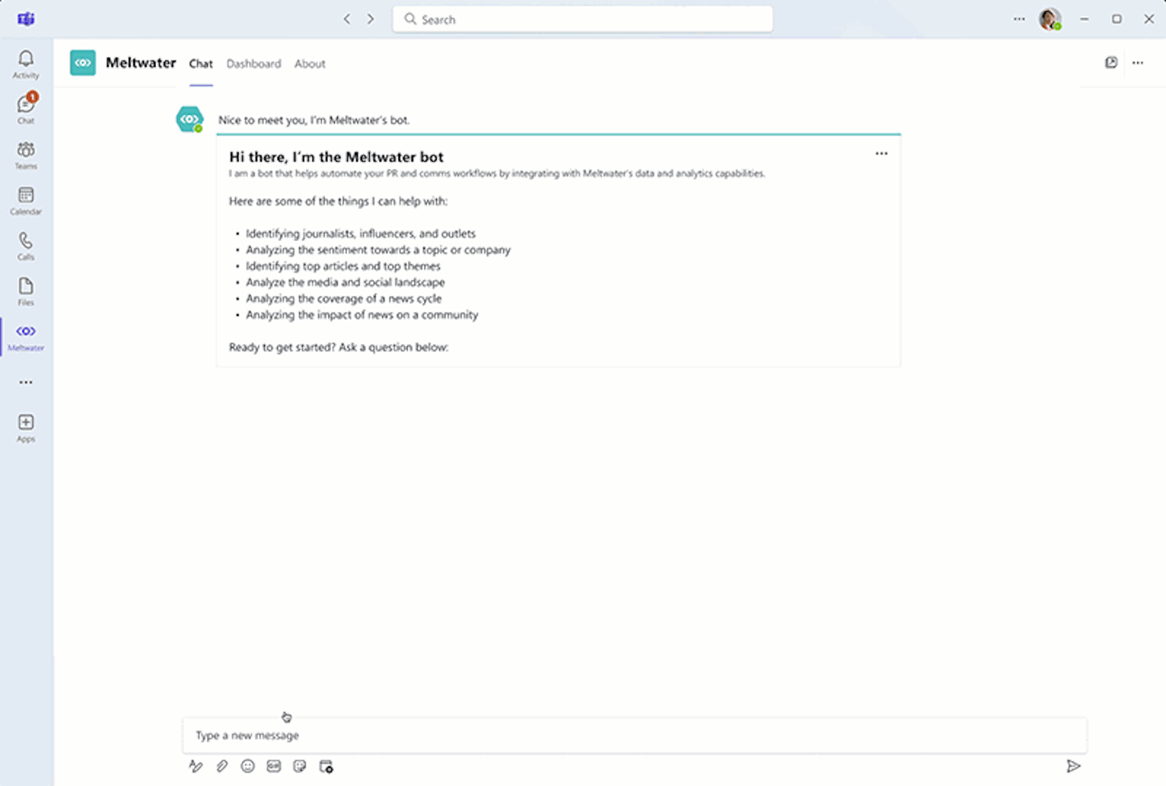Open the sticker picker
1166x786 pixels.
click(x=299, y=766)
